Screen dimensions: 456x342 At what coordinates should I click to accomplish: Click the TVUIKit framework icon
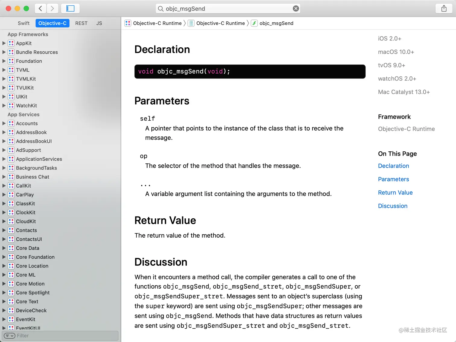11,88
